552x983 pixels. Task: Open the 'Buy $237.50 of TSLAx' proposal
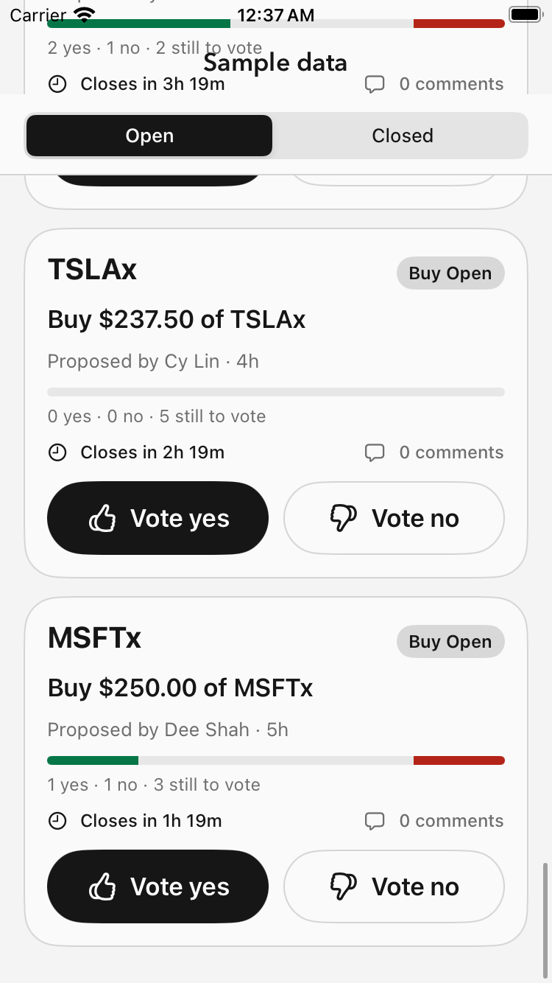[x=177, y=319]
